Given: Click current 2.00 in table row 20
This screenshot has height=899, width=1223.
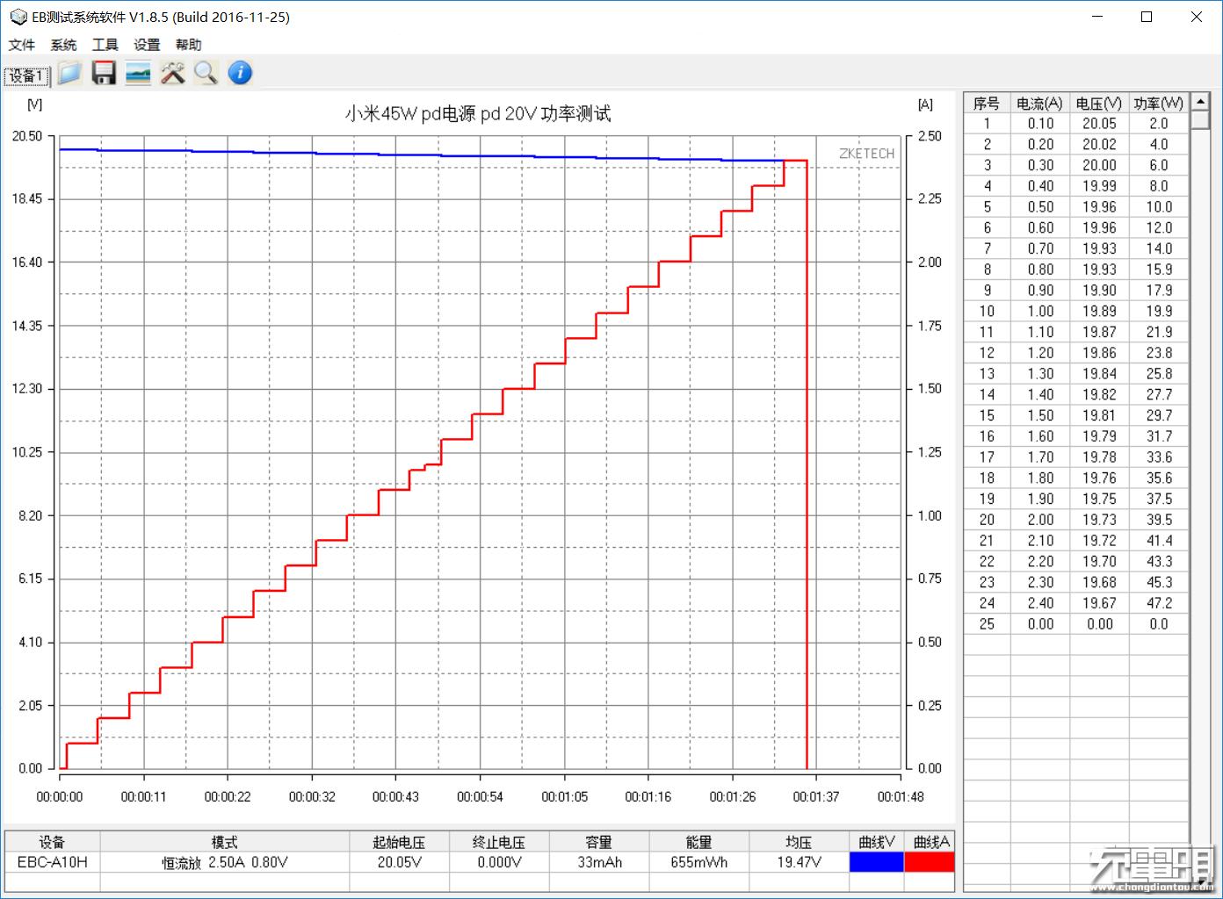Looking at the screenshot, I should 1040,520.
